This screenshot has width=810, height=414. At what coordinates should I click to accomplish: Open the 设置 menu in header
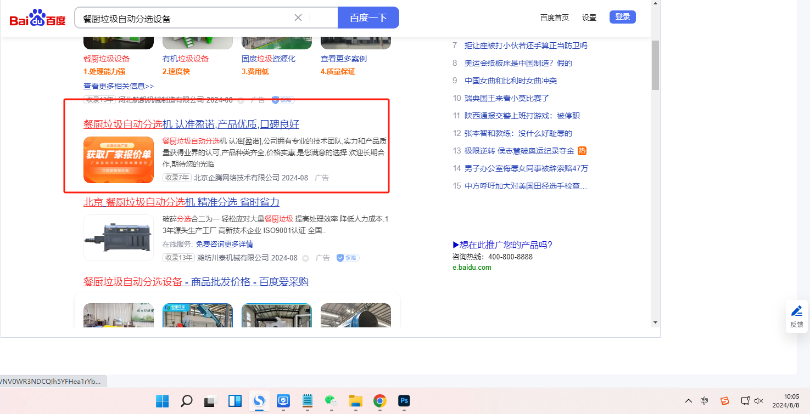[589, 18]
